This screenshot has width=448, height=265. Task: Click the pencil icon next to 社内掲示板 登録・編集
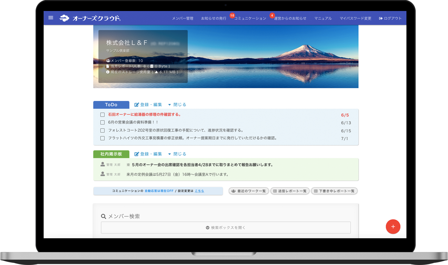coord(137,154)
